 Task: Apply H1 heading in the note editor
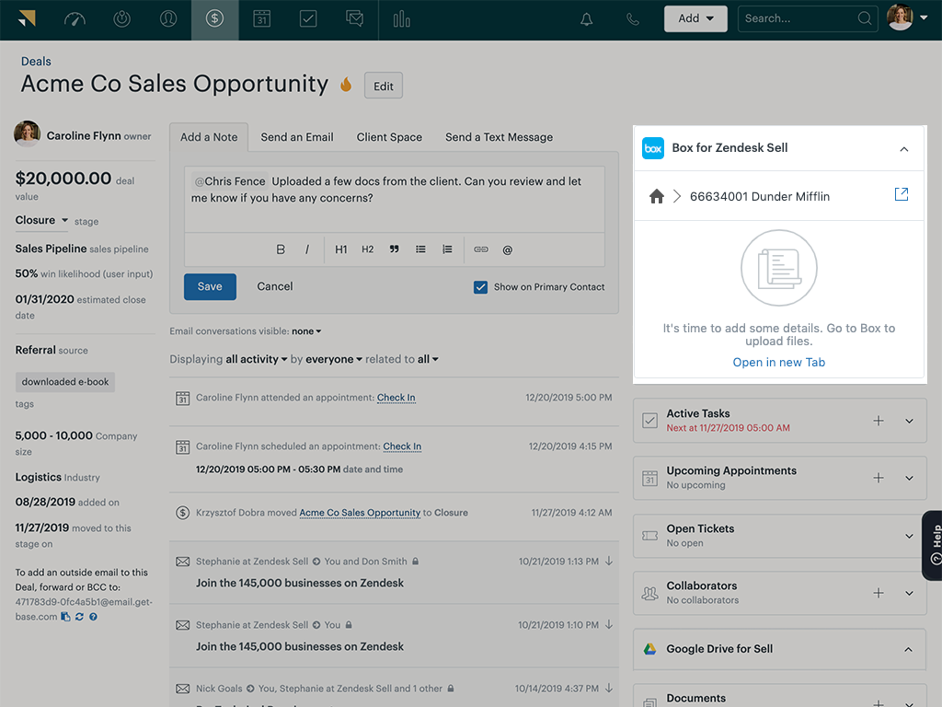click(341, 249)
